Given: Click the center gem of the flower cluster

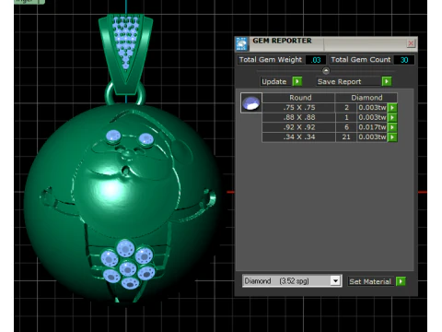Looking at the screenshot, I should click(x=128, y=269).
